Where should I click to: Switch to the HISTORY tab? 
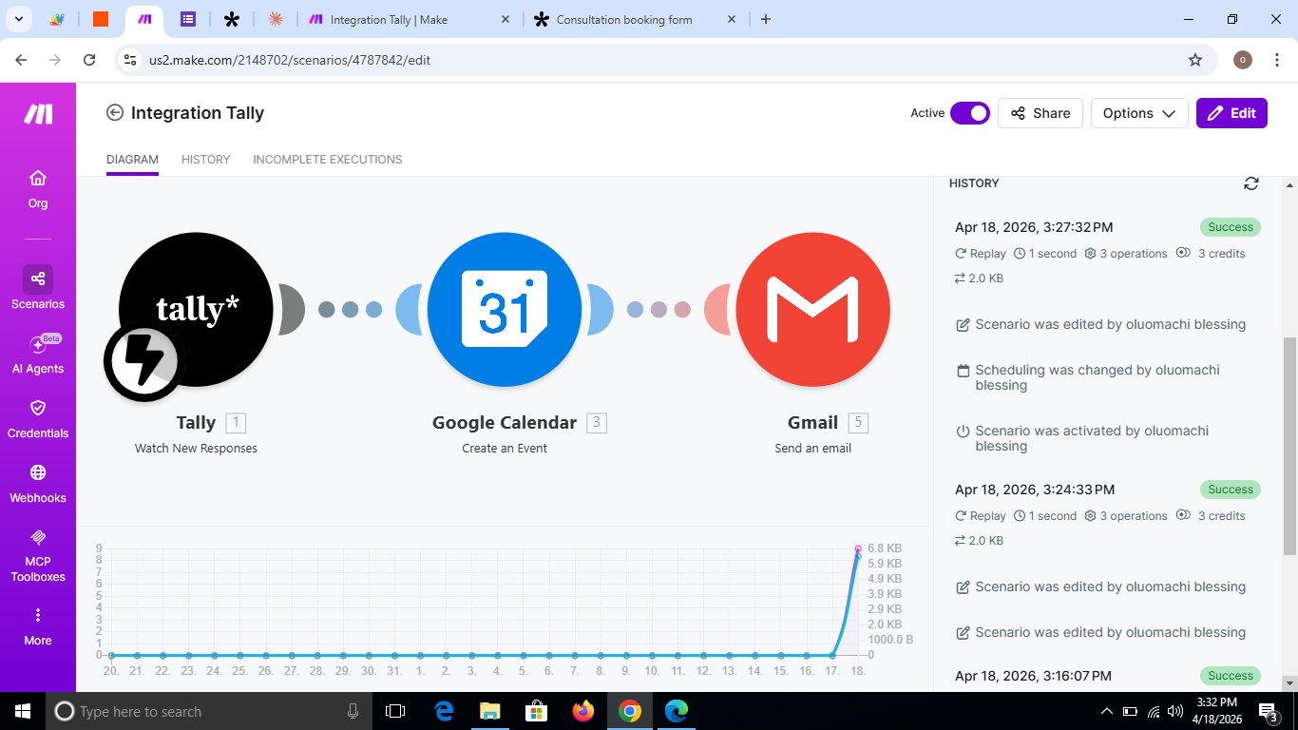click(x=205, y=160)
